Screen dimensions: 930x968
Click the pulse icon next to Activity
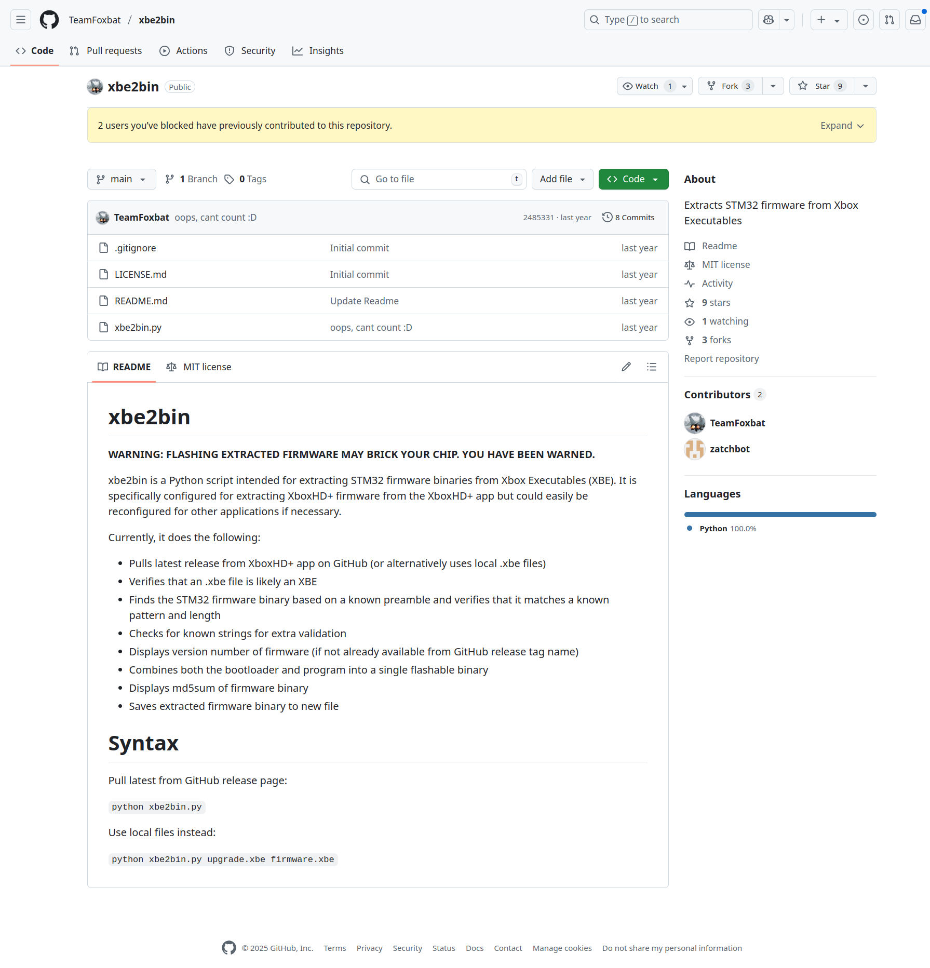point(690,284)
